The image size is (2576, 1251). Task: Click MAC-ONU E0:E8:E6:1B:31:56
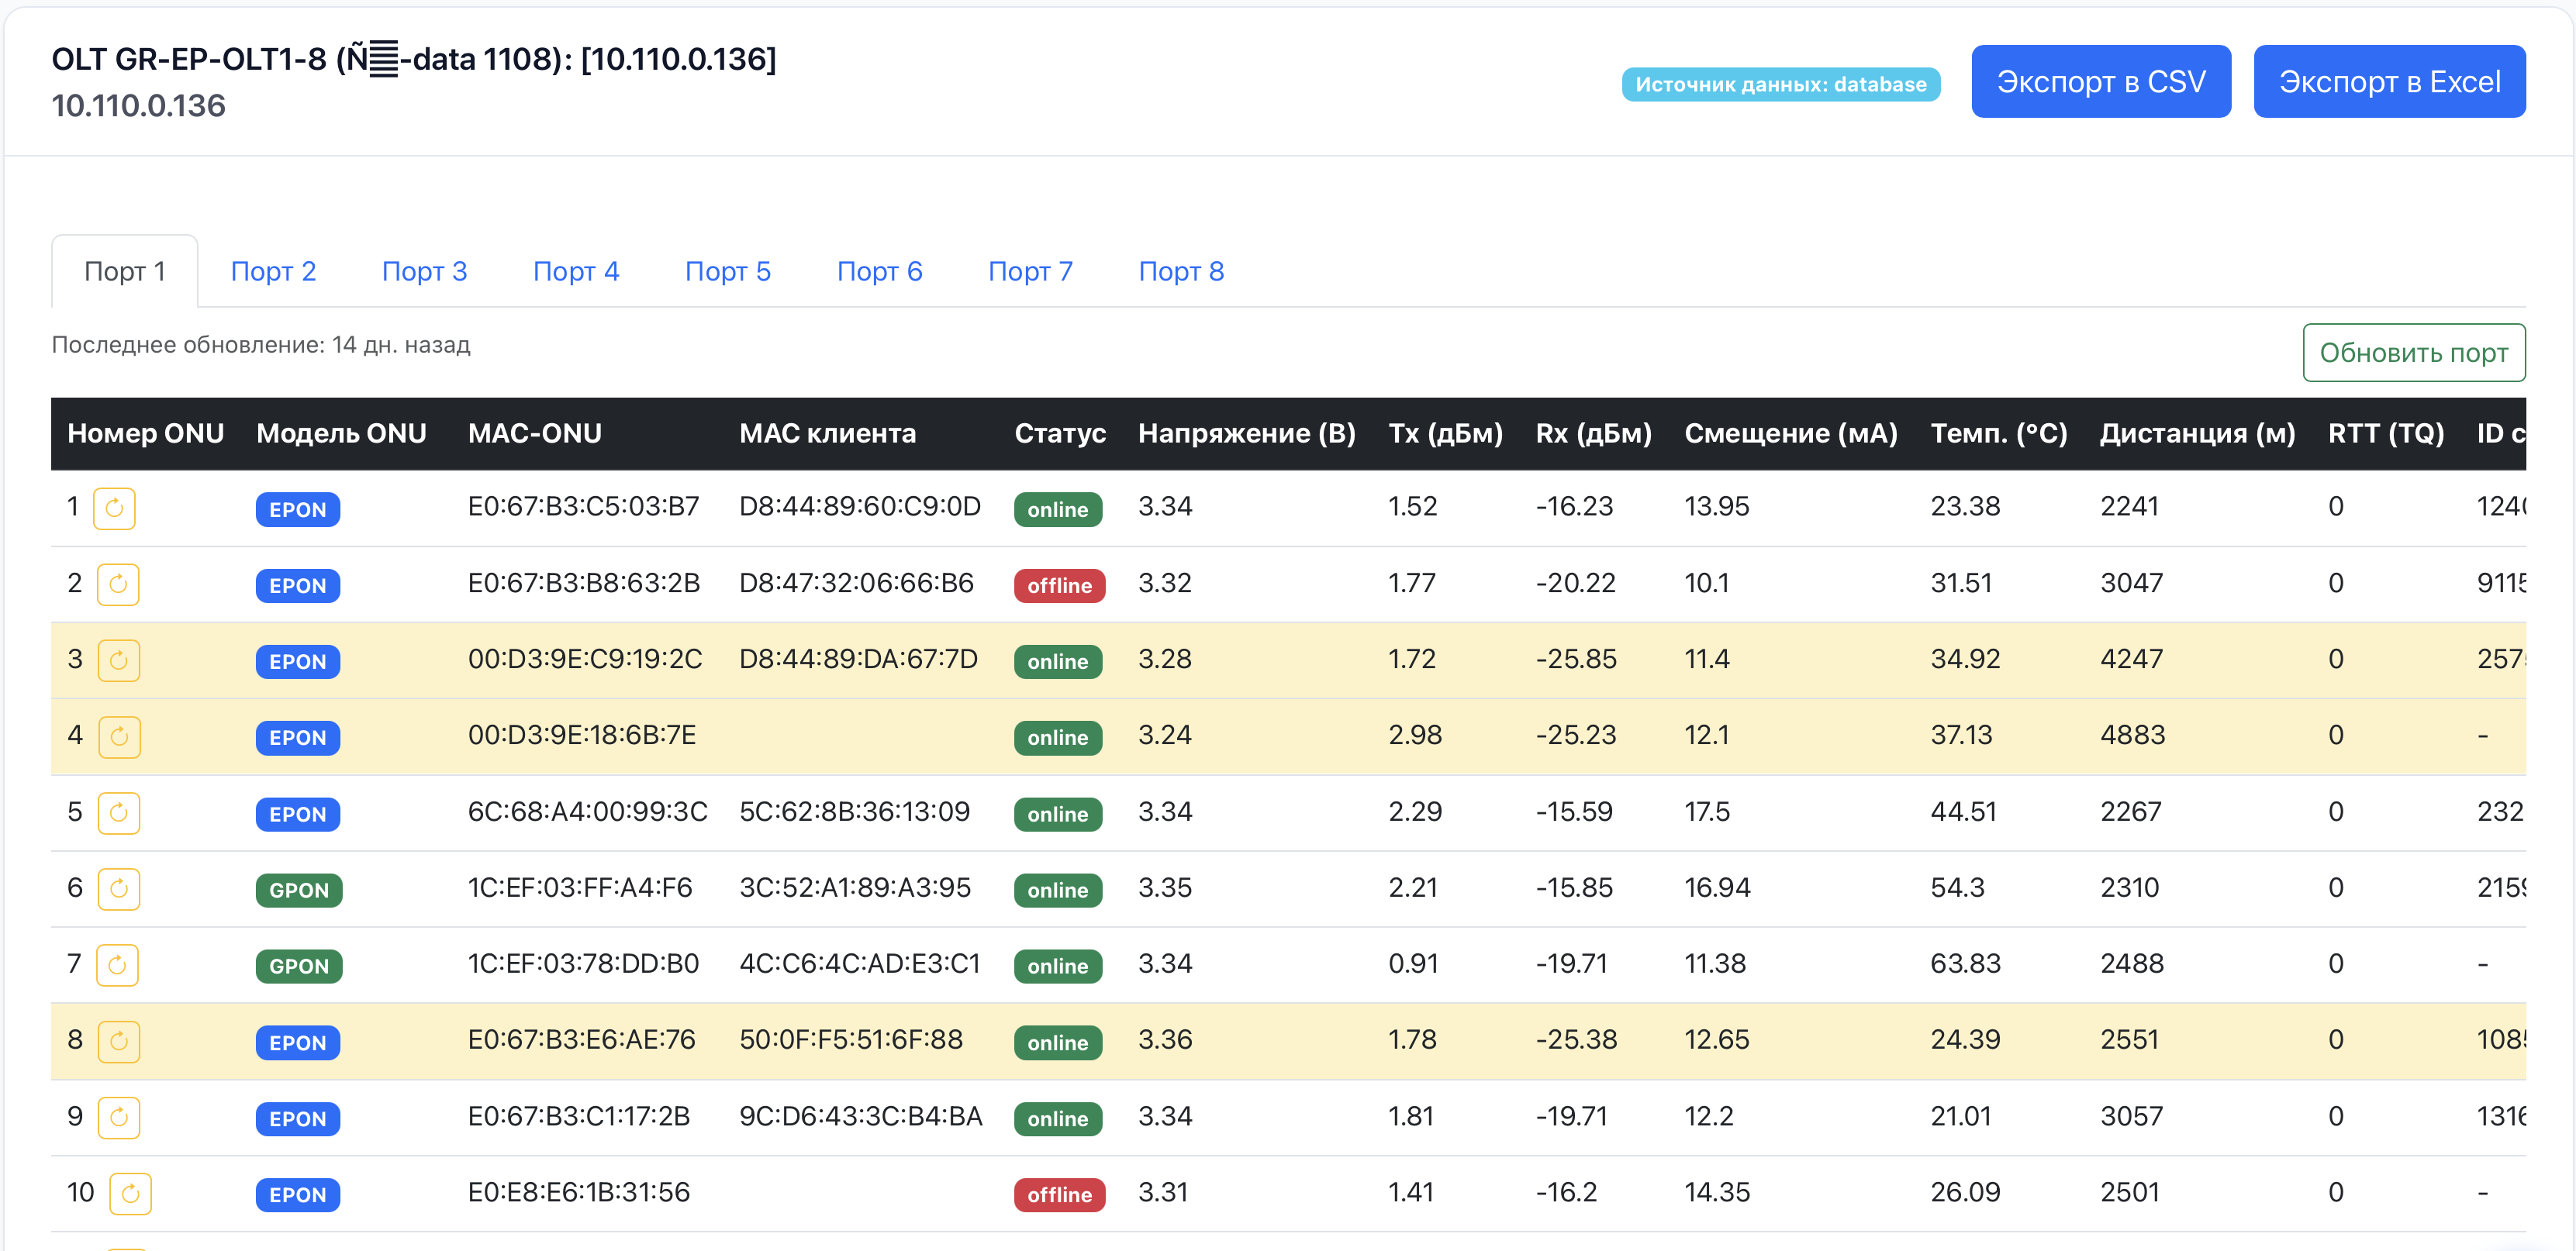click(x=579, y=1192)
